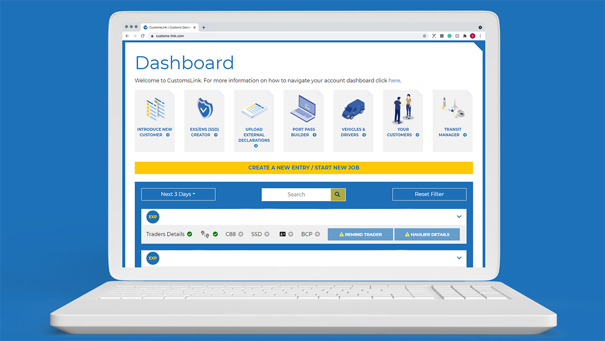
Task: Click the browser back arrow
Action: click(x=127, y=36)
